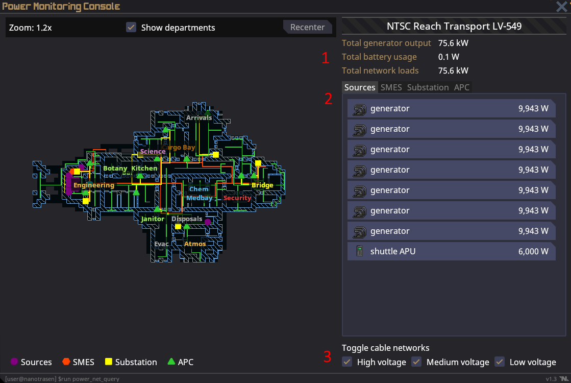Click the purple source marker near Disposals
Image resolution: width=571 pixels, height=383 pixels.
(x=208, y=222)
